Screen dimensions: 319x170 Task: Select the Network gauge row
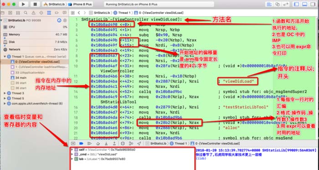click(x=34, y=50)
